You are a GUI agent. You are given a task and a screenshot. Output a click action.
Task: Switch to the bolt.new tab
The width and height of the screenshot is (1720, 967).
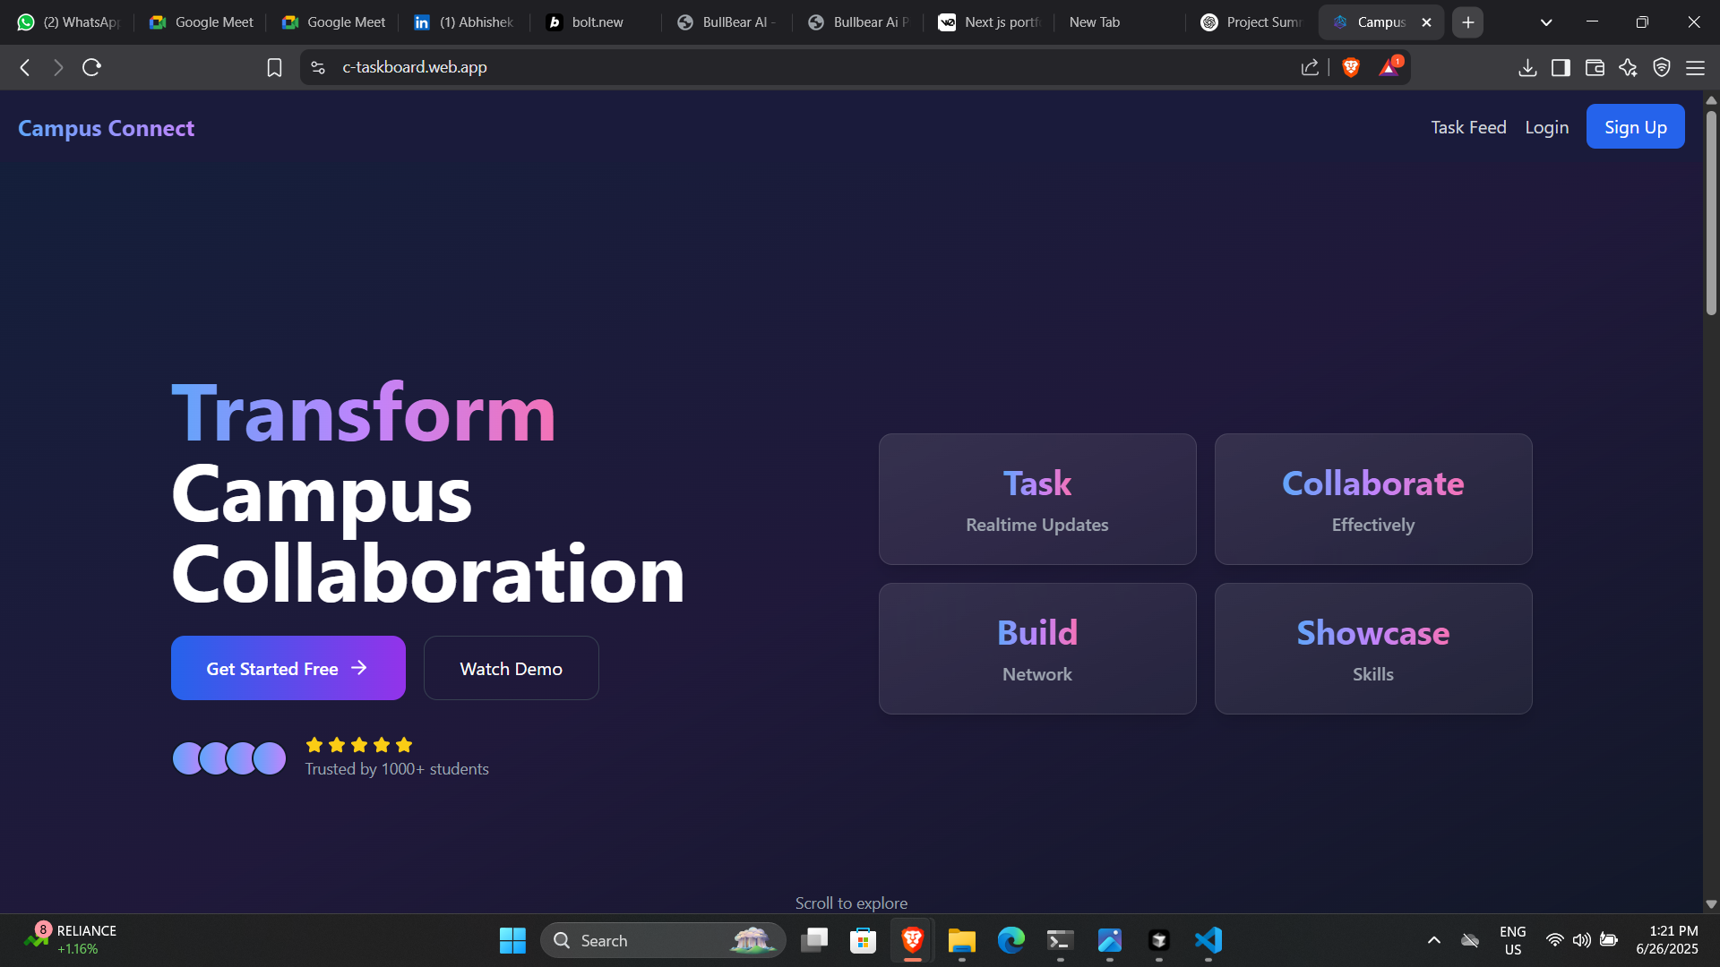(x=596, y=22)
